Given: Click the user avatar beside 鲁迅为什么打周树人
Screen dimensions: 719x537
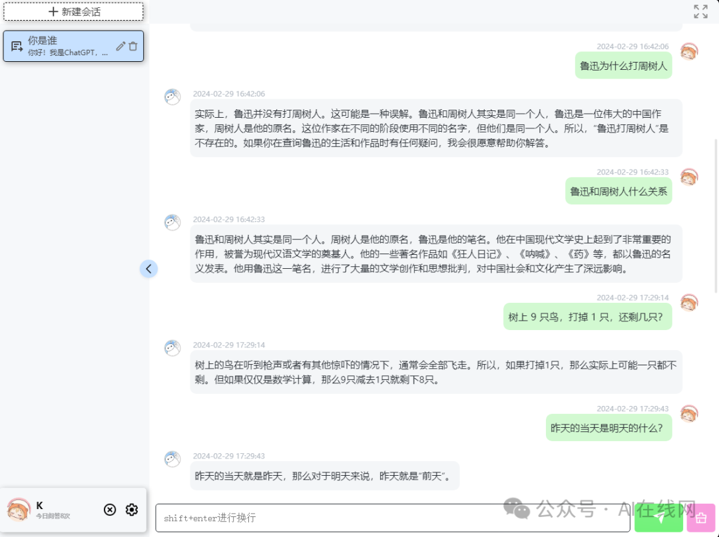Looking at the screenshot, I should pos(690,51).
